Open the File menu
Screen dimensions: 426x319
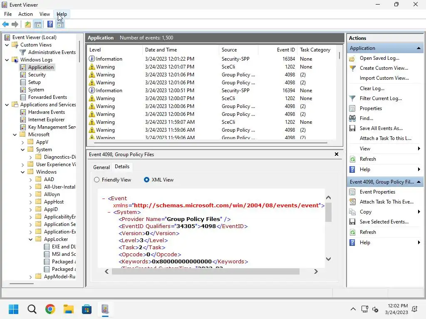(x=8, y=14)
